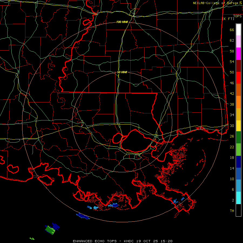
Task: Click the '62' legend value
Action: (232, 40)
